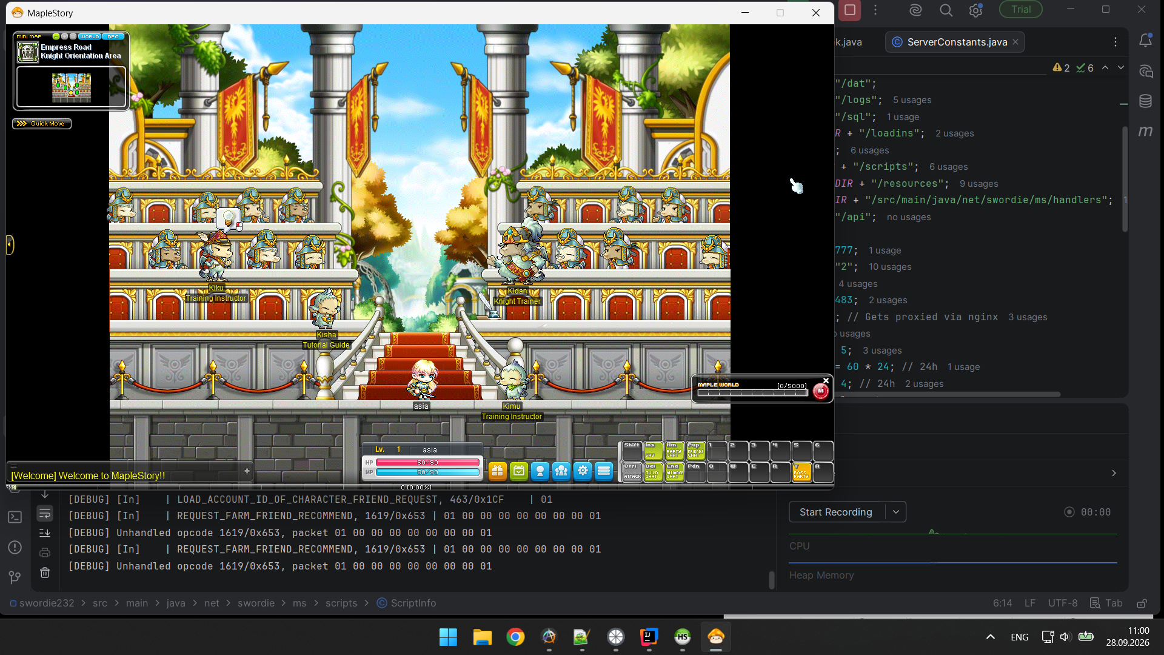The height and width of the screenshot is (655, 1164).
Task: Open the blue character info icon
Action: click(x=540, y=471)
